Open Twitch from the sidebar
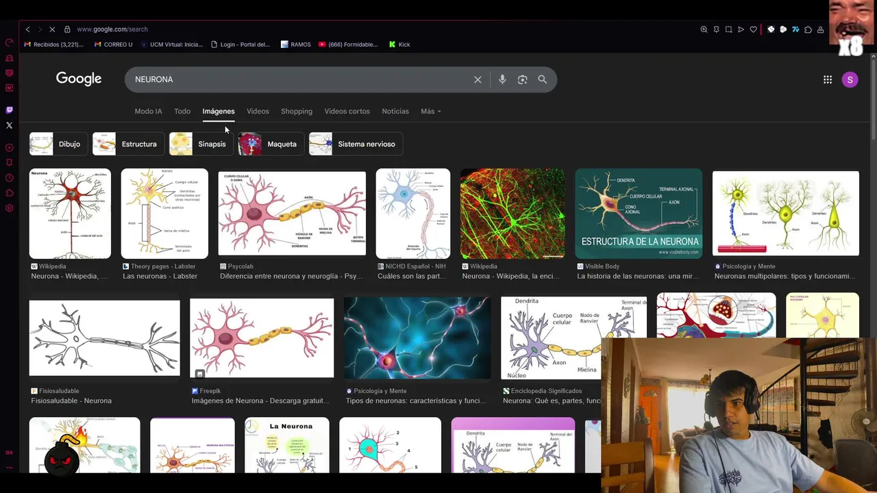This screenshot has width=877, height=493. coord(9,110)
